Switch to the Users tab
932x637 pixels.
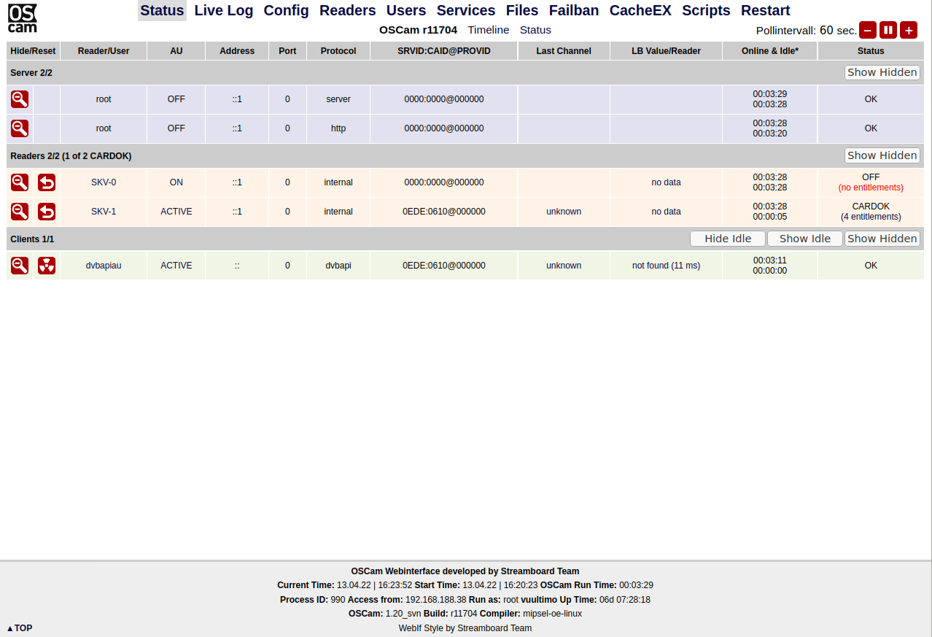[x=406, y=10]
